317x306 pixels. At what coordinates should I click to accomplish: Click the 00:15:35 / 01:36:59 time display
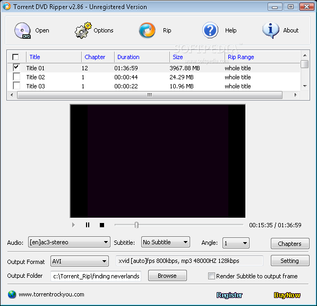[x=275, y=225]
